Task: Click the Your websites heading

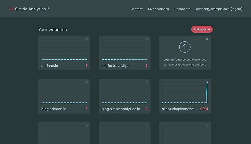Action: (52, 29)
